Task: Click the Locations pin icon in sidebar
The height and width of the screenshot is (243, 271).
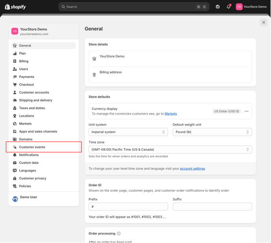Action: 15,116
